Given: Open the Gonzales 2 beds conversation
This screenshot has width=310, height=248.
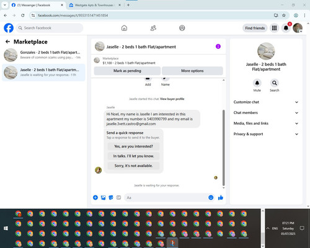Looking at the screenshot, I should [43, 55].
